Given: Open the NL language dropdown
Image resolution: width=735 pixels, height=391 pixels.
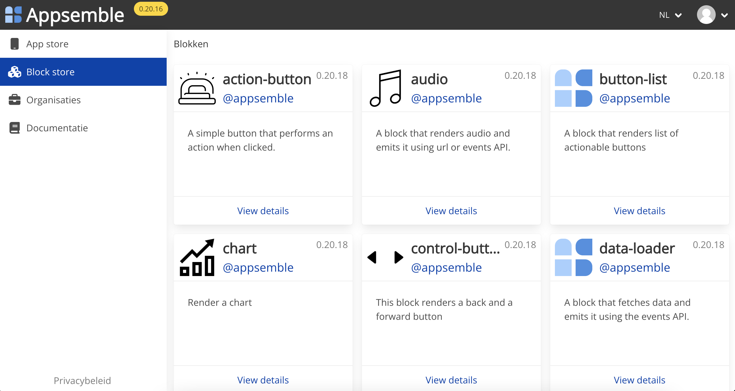Looking at the screenshot, I should 670,15.
